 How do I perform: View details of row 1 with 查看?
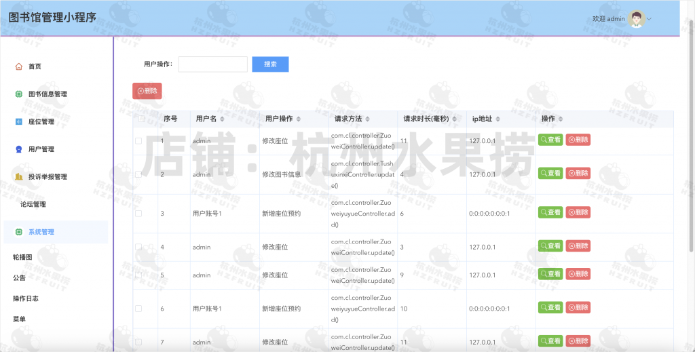pos(550,140)
